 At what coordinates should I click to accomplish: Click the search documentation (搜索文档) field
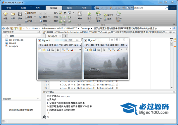click(x=149, y=8)
